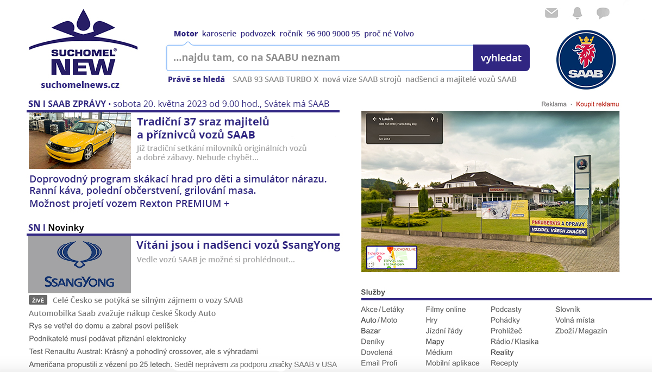Read 'Vítáni jsou i nadšenci vozů SsangYong'

[239, 245]
